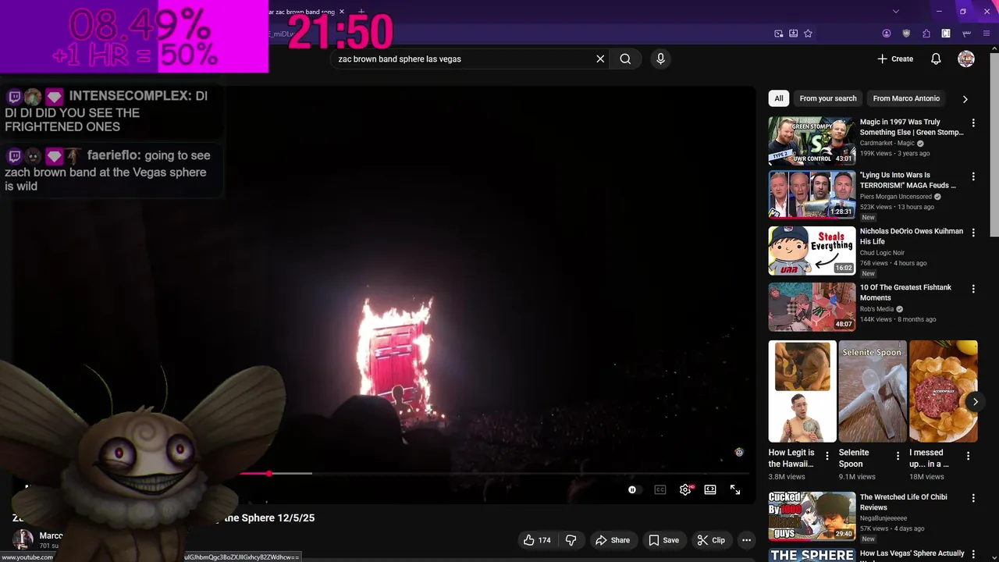Start voice search with the microphone
Viewport: 999px width, 562px height.
(x=660, y=59)
